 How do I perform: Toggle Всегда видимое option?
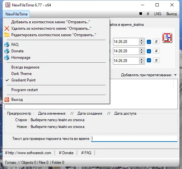(56, 67)
